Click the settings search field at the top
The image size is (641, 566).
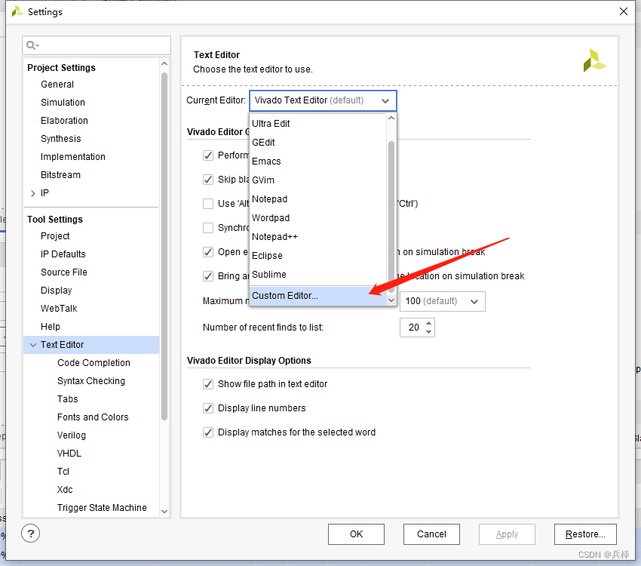tap(97, 45)
